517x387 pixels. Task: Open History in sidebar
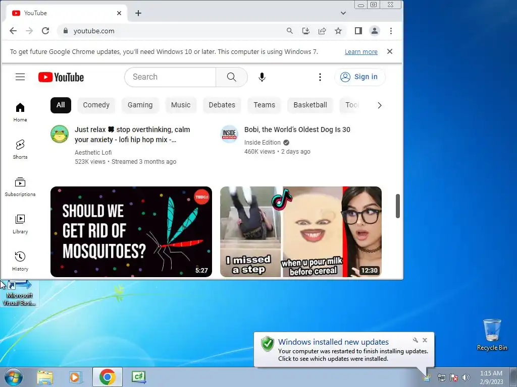point(20,262)
